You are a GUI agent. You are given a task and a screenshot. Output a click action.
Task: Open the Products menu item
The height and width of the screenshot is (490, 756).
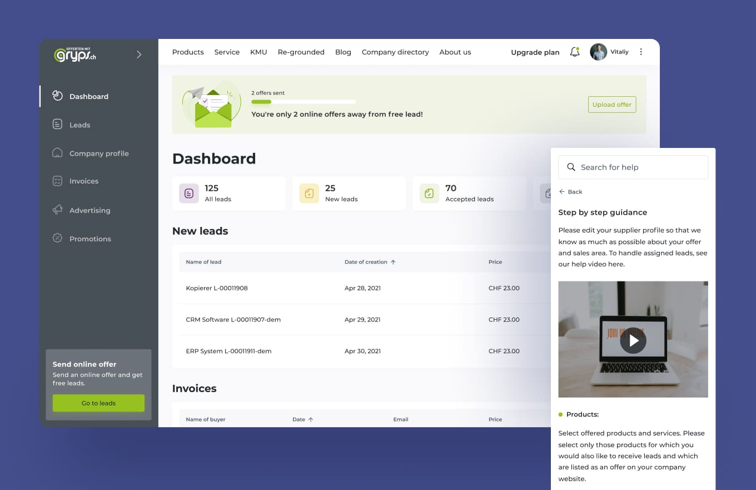(x=188, y=52)
